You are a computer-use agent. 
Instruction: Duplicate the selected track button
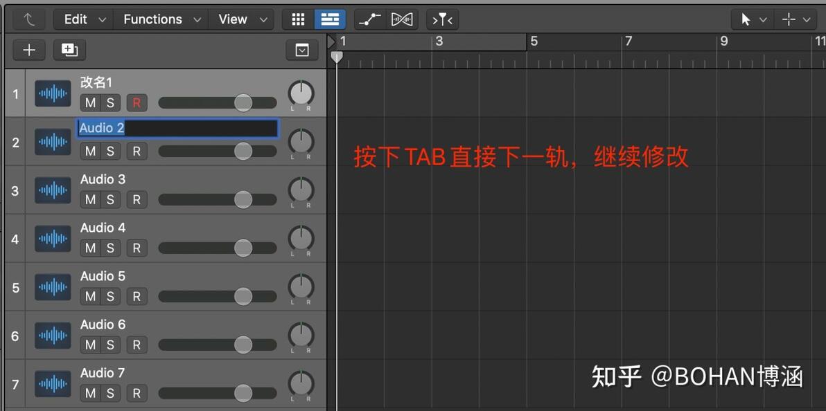point(69,50)
